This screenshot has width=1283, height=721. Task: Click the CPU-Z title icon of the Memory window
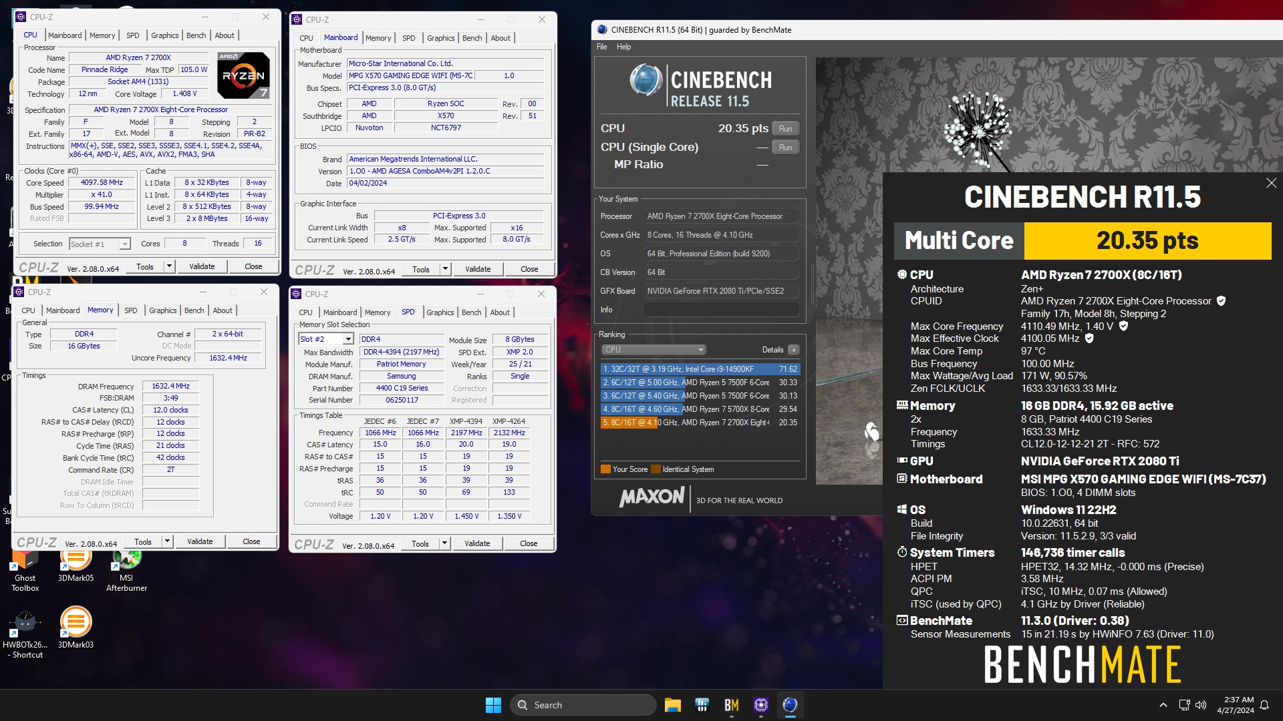(x=18, y=292)
